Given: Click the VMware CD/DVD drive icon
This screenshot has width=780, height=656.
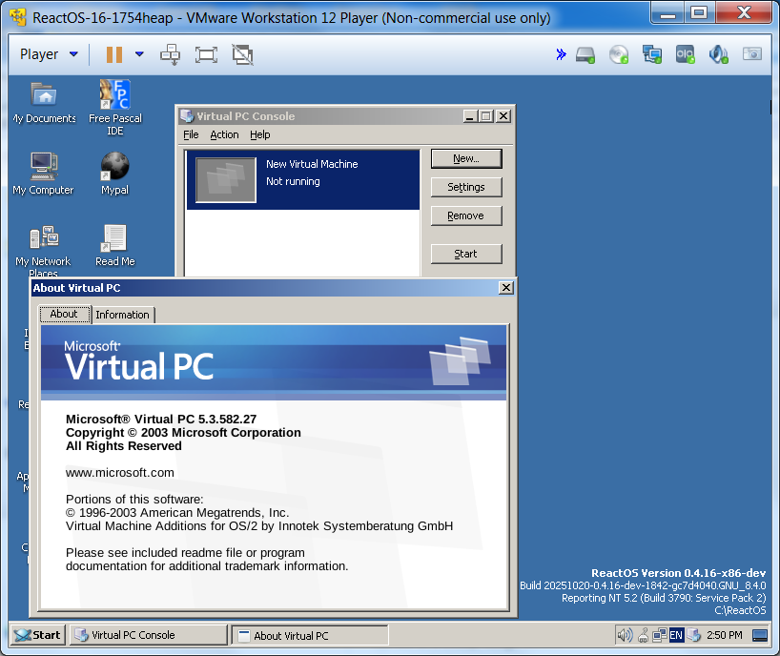Looking at the screenshot, I should point(619,54).
